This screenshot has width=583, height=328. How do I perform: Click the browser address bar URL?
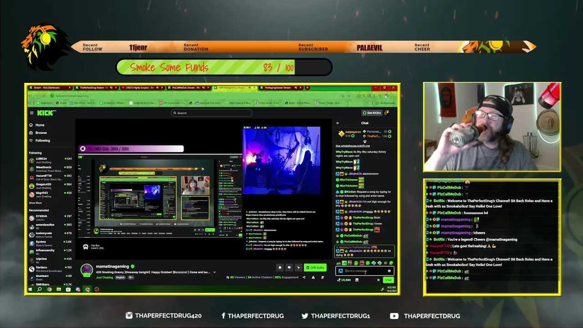point(72,96)
